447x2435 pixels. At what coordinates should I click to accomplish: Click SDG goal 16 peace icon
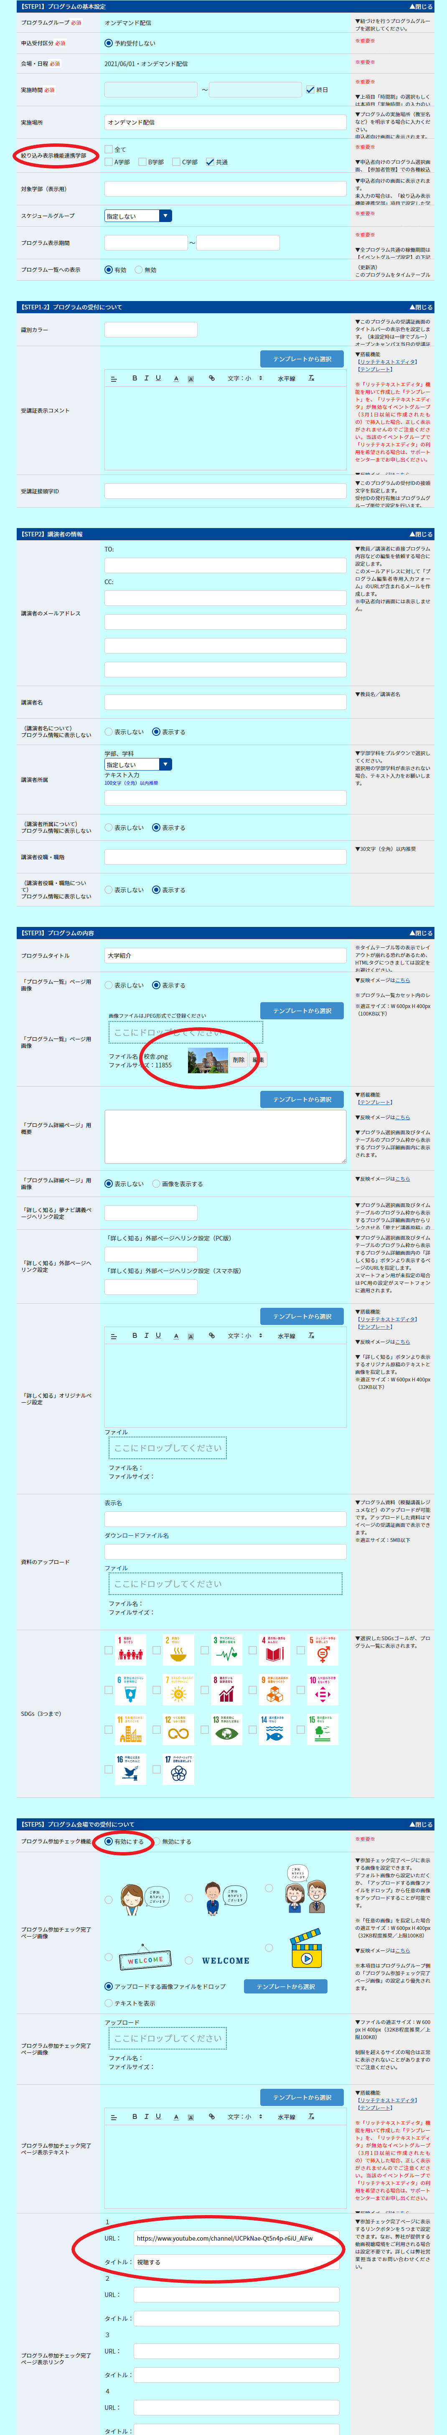[x=130, y=1769]
